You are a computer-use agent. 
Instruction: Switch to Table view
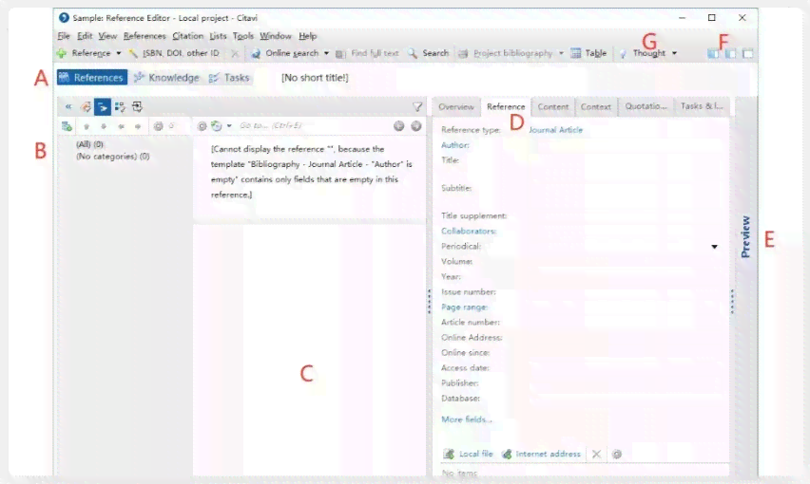click(588, 53)
